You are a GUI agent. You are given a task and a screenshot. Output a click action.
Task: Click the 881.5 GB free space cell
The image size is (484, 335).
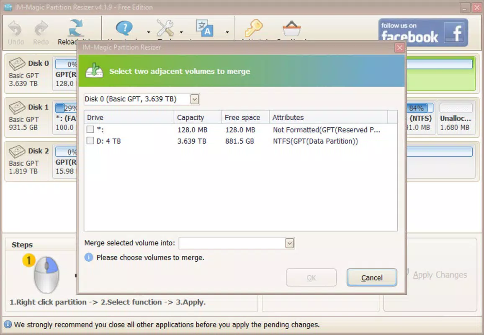tap(239, 141)
